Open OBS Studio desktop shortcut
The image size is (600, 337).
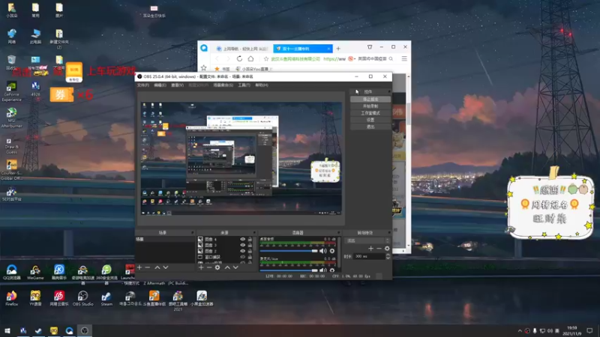click(82, 298)
